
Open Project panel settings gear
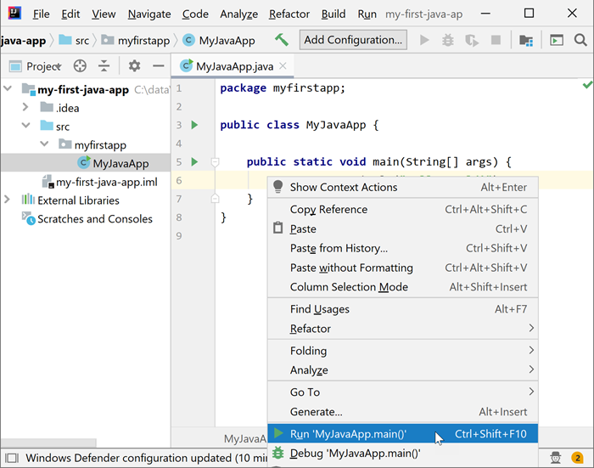click(134, 66)
